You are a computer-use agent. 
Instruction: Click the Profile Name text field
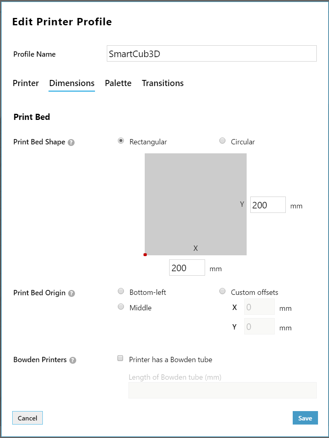(212, 54)
